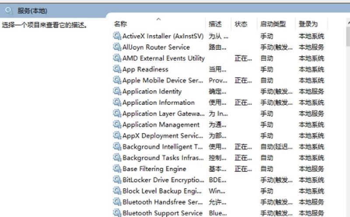The width and height of the screenshot is (350, 217).
Task: Click the 自动 startup type of Apple Mobile Device
Action: tap(267, 80)
